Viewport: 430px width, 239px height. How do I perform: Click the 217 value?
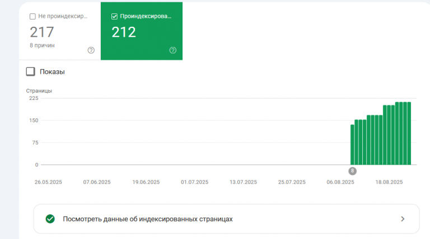pyautogui.click(x=42, y=32)
